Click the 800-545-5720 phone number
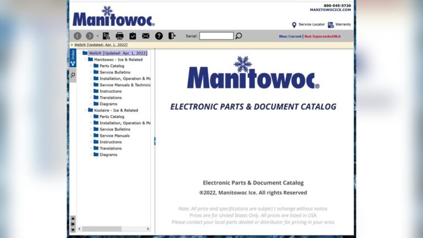The width and height of the screenshot is (423, 238). (x=337, y=6)
